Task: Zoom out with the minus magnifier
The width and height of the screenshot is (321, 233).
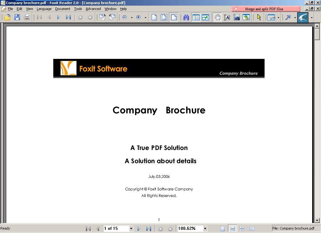Action: [x=125, y=18]
